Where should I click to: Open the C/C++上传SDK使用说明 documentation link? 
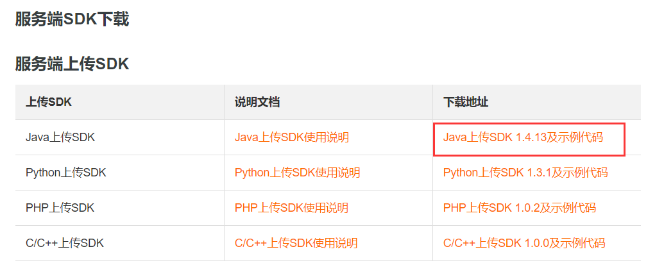point(296,243)
